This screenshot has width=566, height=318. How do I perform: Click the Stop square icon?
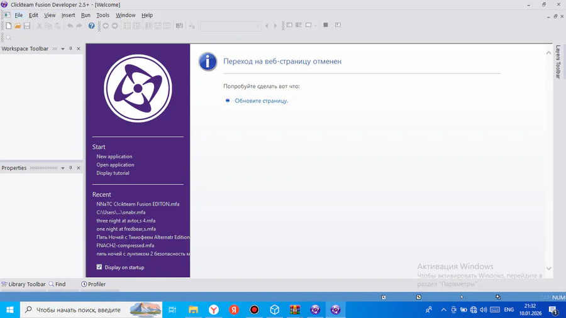[x=326, y=25]
